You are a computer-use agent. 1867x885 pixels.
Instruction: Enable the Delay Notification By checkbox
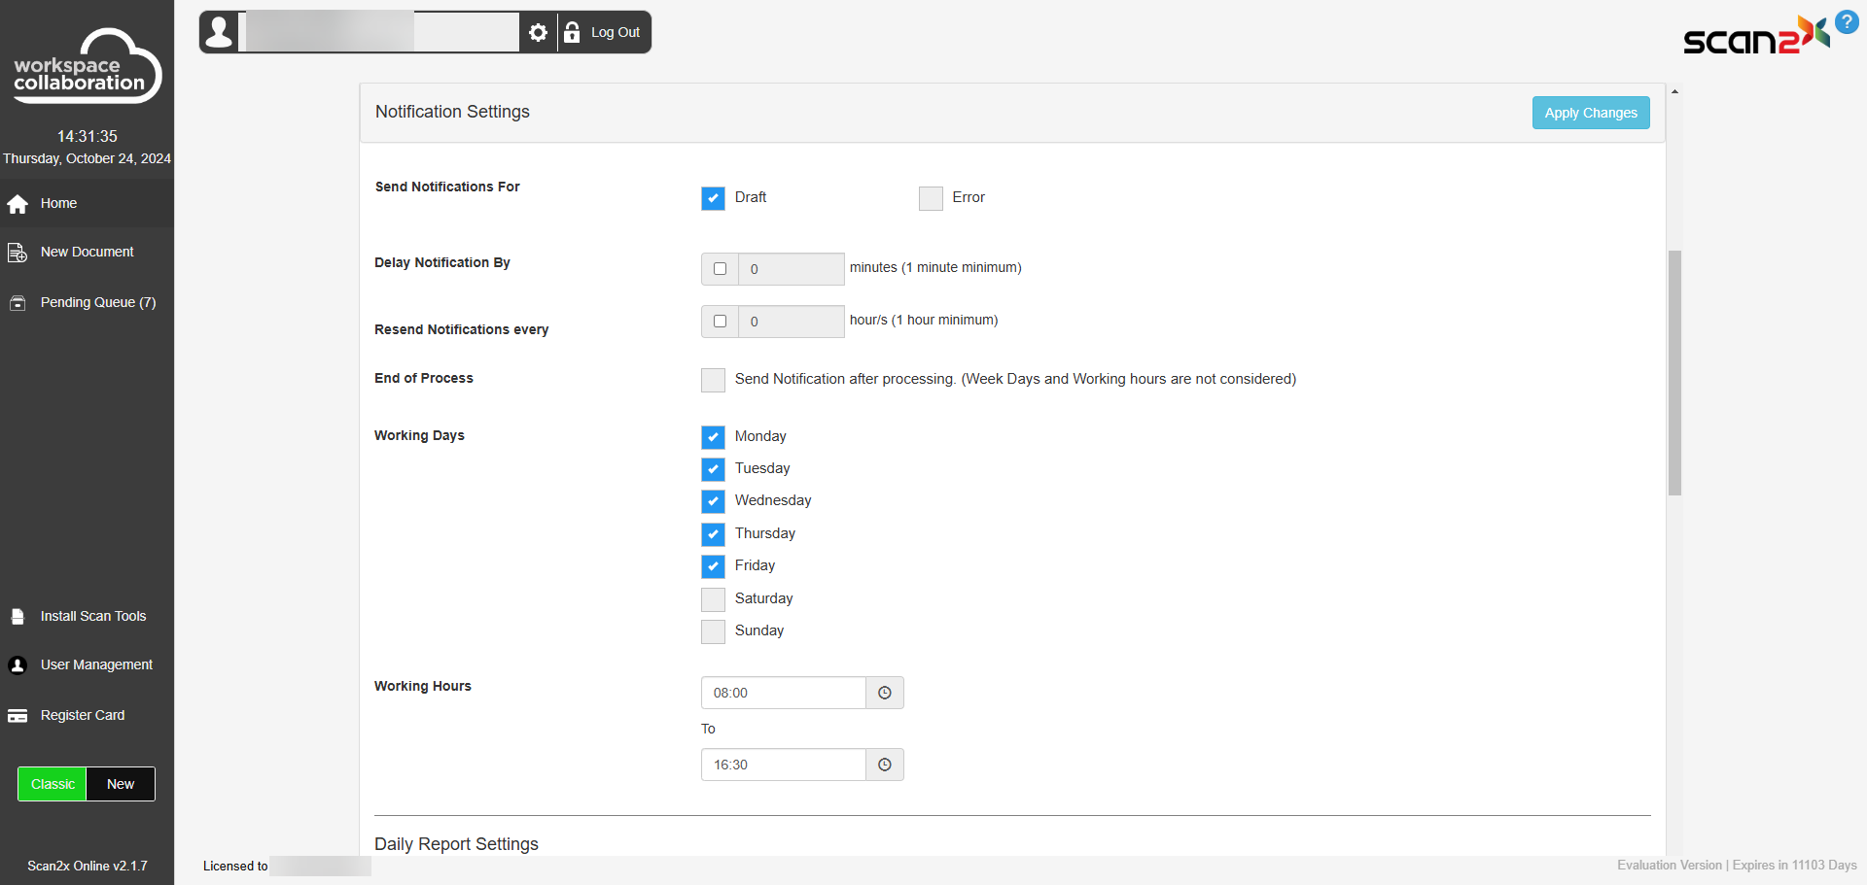point(720,269)
